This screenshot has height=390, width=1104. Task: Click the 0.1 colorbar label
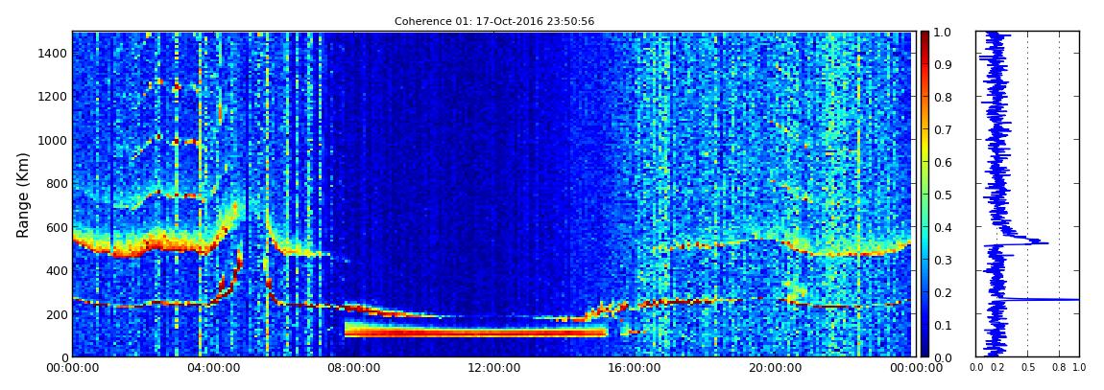pyautogui.click(x=941, y=326)
